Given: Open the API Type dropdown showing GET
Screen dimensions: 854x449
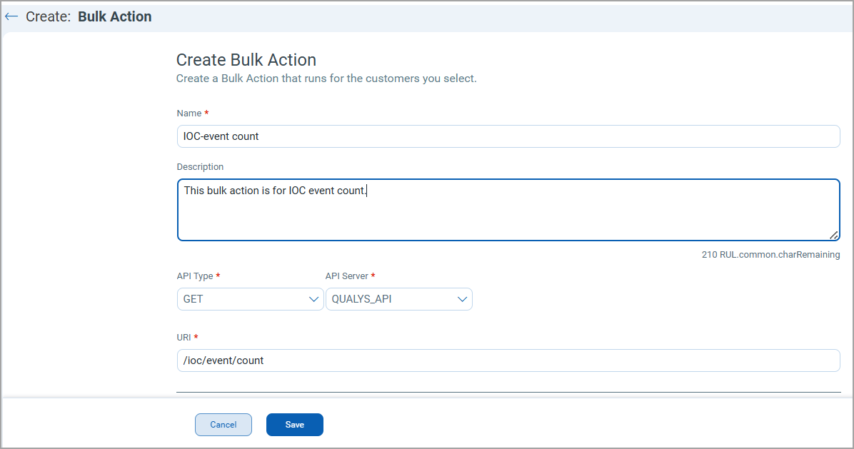Looking at the screenshot, I should [250, 299].
